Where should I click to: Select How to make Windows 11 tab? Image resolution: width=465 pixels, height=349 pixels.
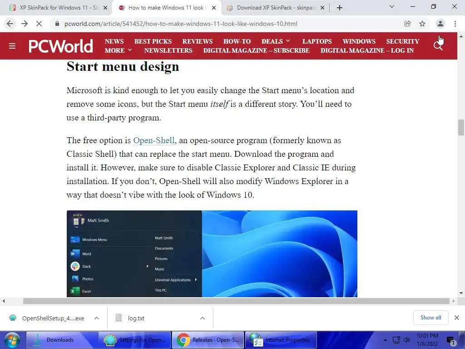(166, 8)
